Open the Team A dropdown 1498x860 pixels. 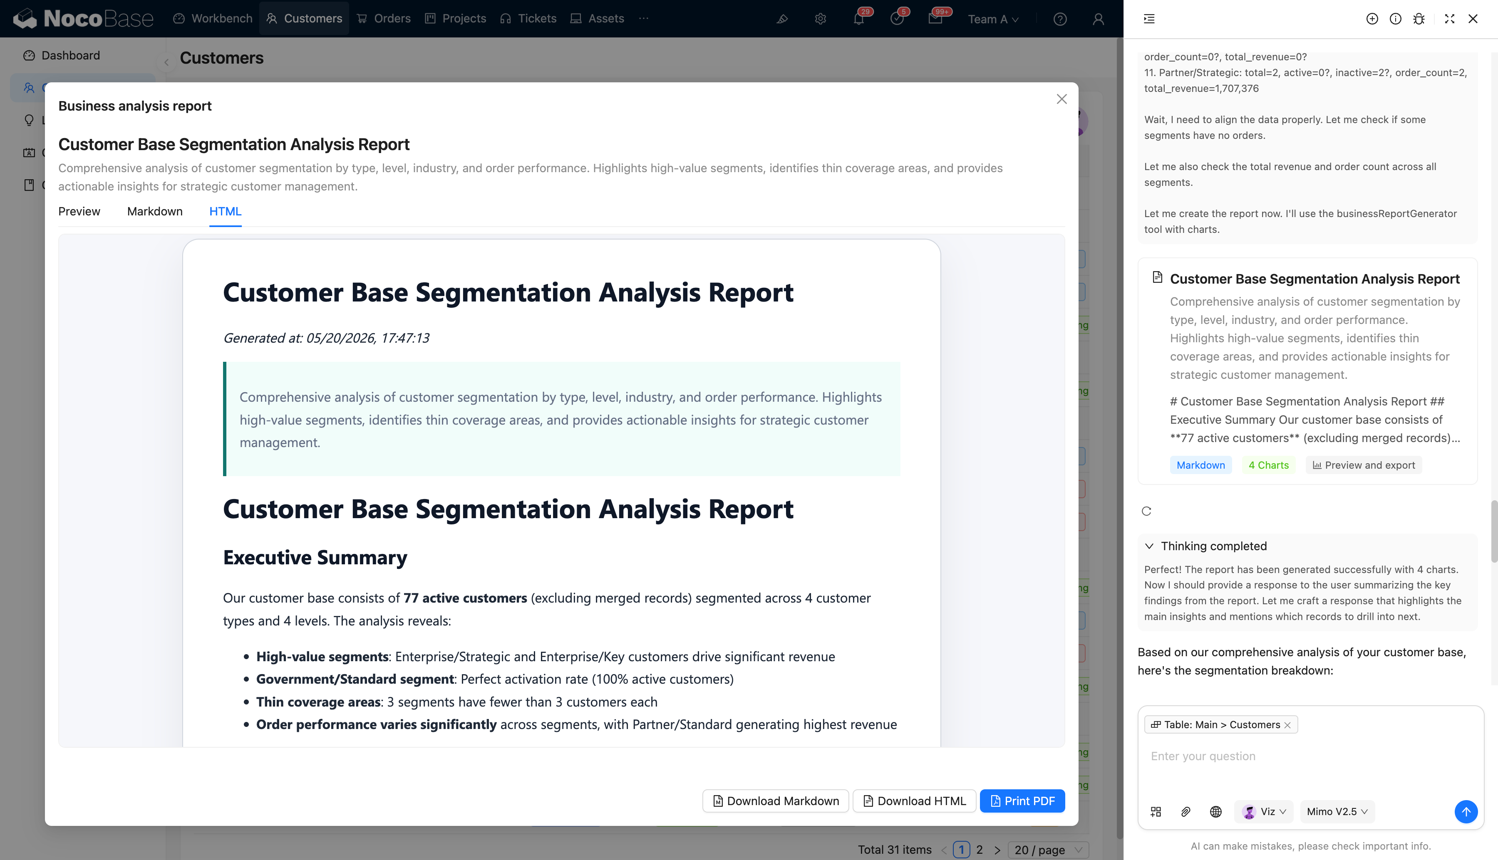pyautogui.click(x=993, y=19)
